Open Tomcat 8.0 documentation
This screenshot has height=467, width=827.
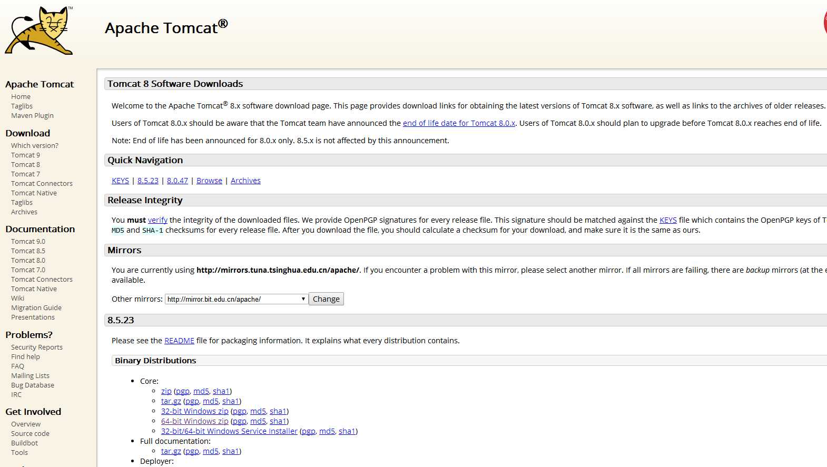[28, 261]
